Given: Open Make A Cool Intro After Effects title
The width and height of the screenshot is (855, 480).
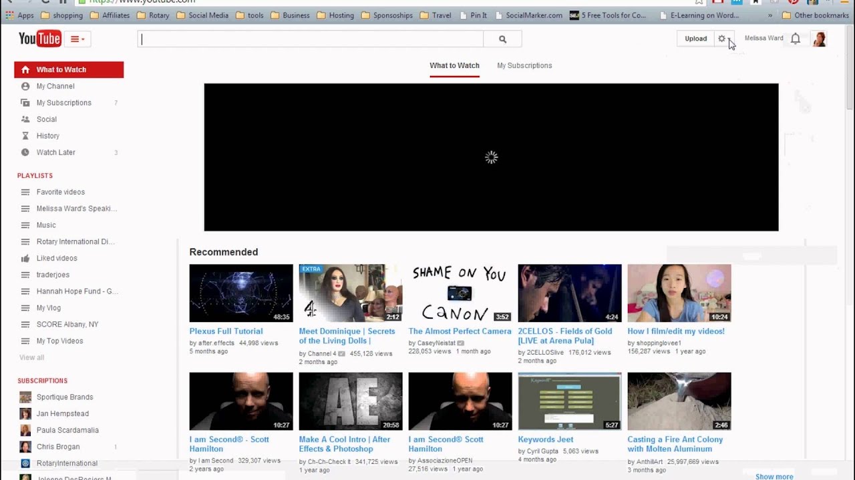Looking at the screenshot, I should [x=345, y=444].
